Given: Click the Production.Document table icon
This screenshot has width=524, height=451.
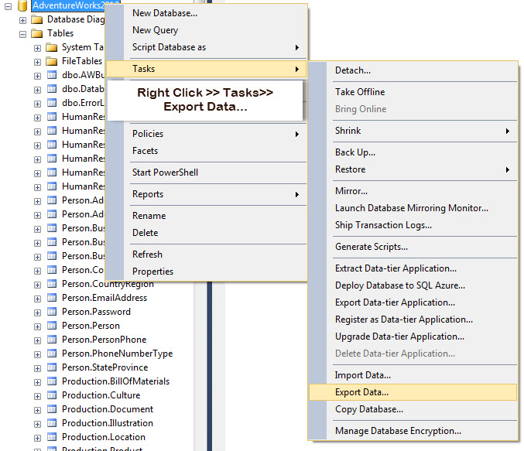Looking at the screenshot, I should coord(52,409).
